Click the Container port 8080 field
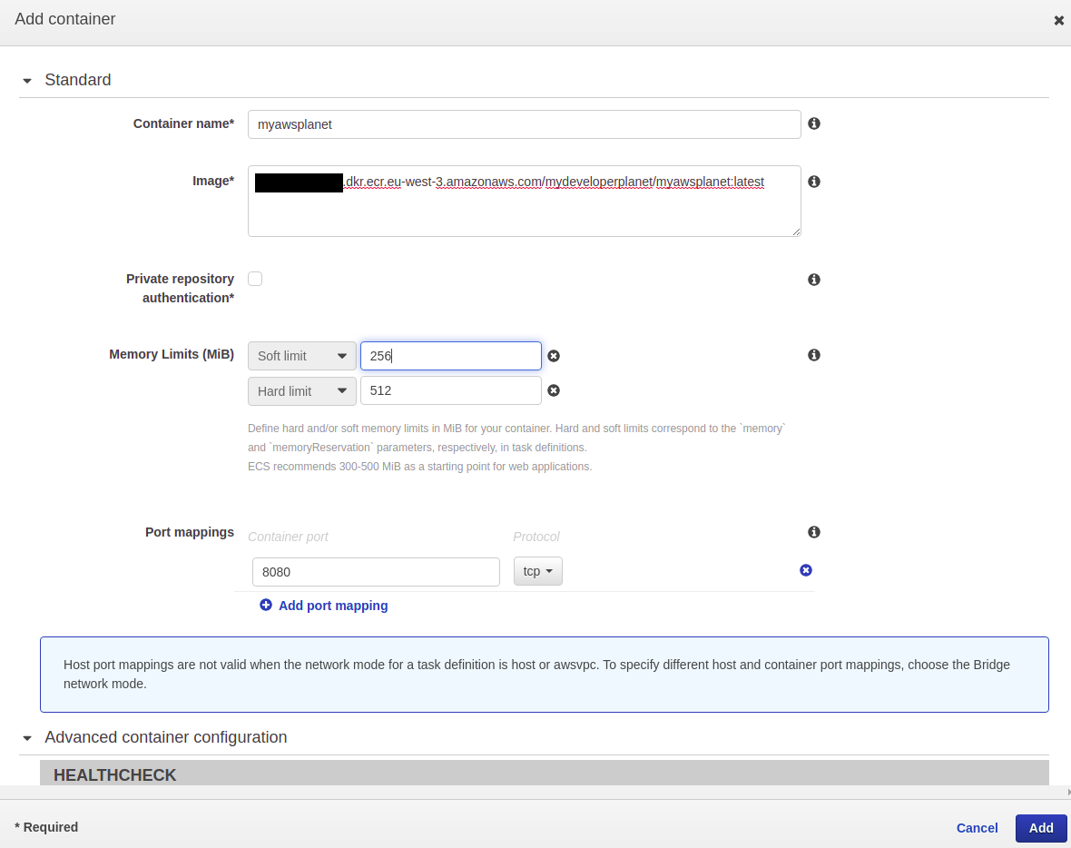This screenshot has height=848, width=1071. pyautogui.click(x=376, y=572)
